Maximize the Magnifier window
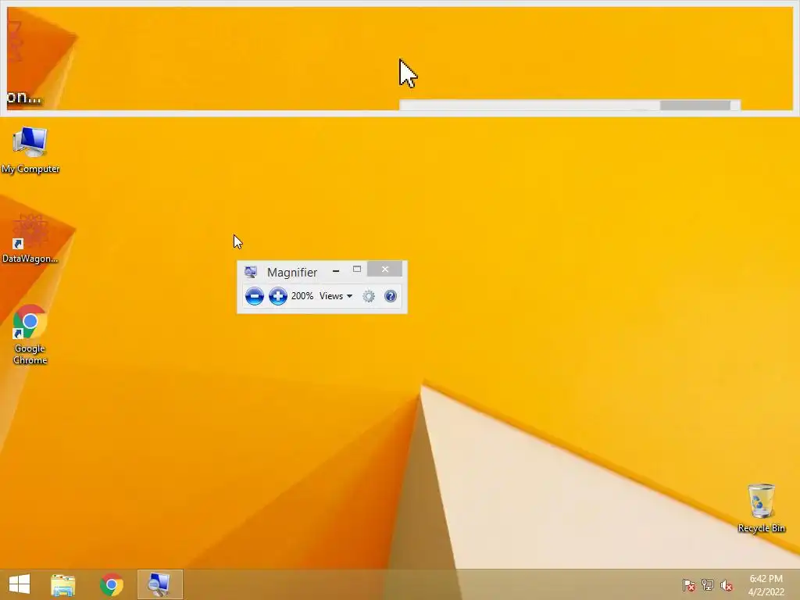 357,270
